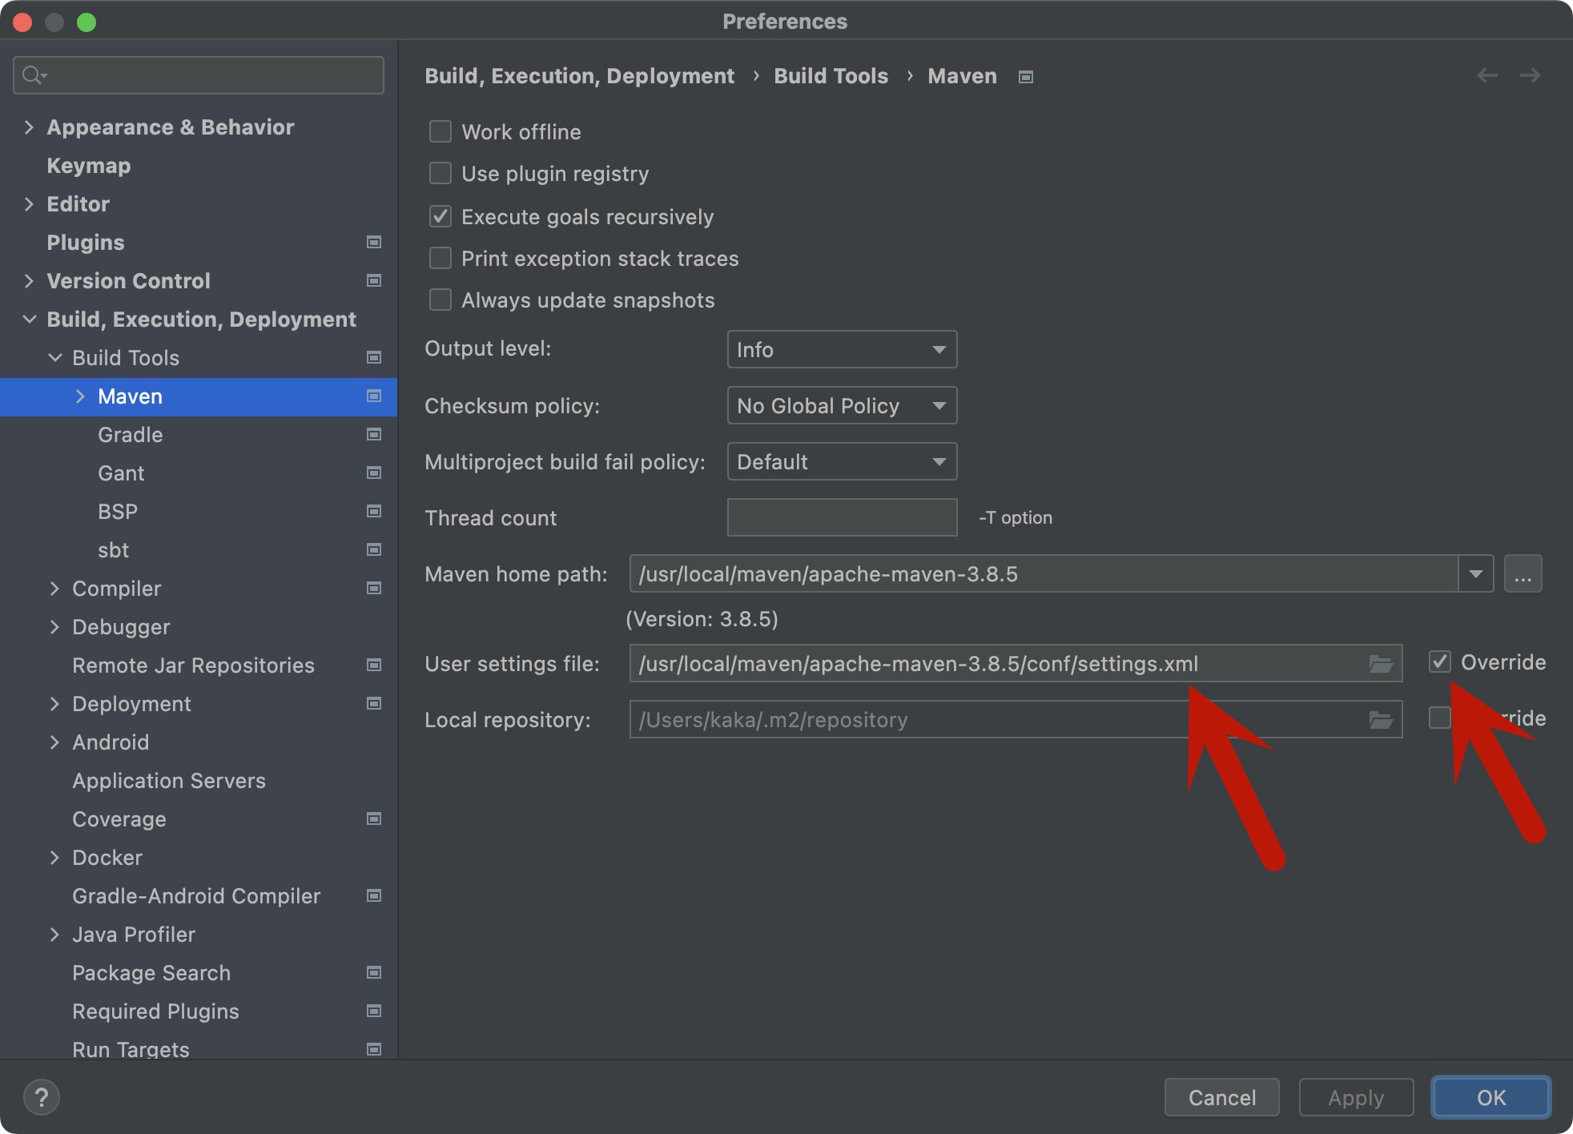Click the Cancel button

pos(1221,1097)
